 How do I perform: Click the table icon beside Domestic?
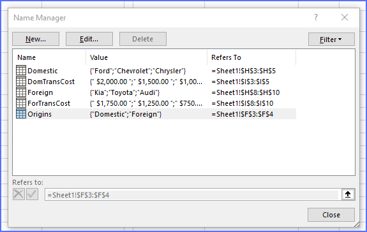tap(21, 71)
